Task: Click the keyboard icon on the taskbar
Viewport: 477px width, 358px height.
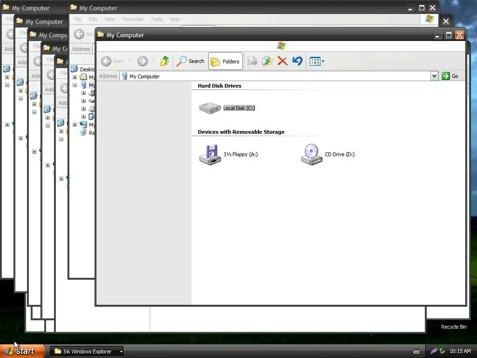Action: (416, 351)
